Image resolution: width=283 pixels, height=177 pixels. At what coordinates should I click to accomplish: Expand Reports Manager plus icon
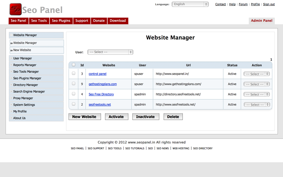[x=11, y=65]
